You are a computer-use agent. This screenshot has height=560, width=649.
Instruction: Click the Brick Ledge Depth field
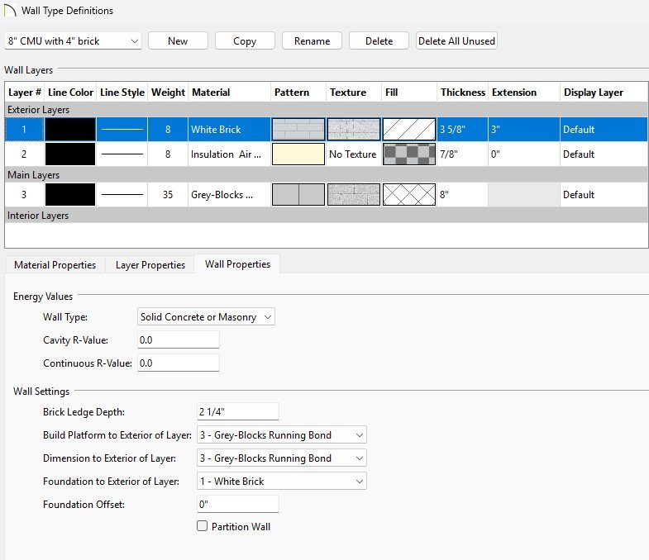tap(237, 411)
